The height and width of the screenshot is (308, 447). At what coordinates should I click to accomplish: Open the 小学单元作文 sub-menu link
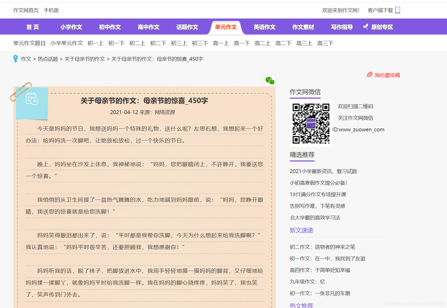point(67,43)
